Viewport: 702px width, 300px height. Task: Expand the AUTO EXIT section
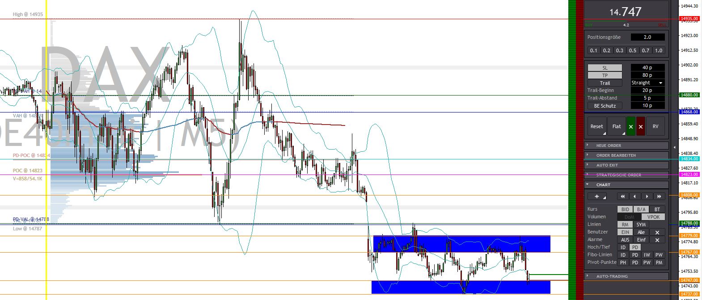click(626, 165)
